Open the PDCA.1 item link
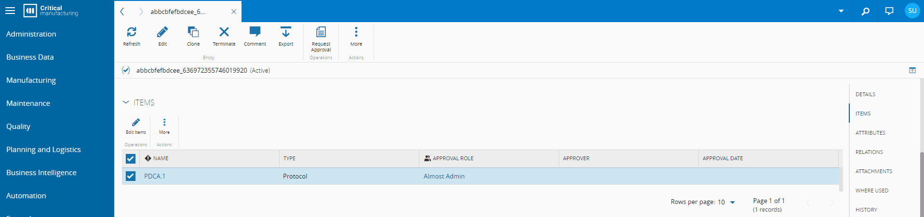 155,176
